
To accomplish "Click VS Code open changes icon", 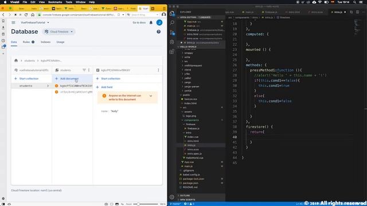I will (x=352, y=12).
